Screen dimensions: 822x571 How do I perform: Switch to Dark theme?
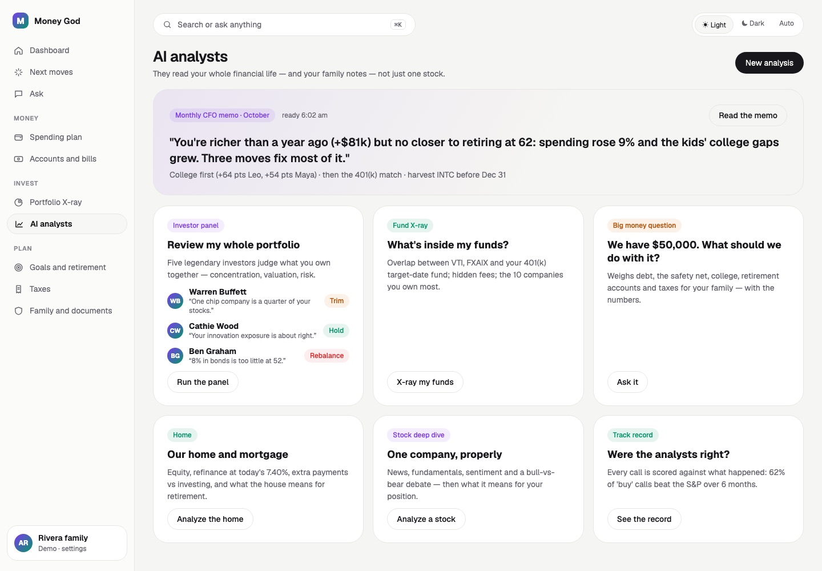pyautogui.click(x=753, y=23)
